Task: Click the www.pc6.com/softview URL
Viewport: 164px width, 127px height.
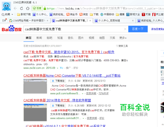Action: 65,93
